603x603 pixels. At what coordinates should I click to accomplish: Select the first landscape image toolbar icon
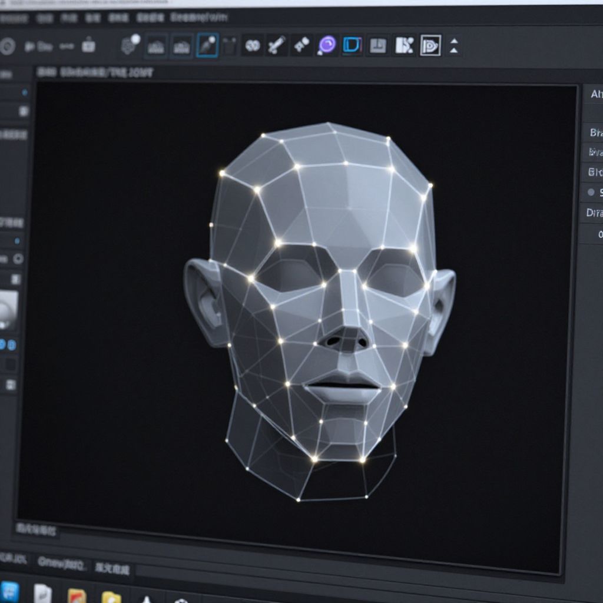pyautogui.click(x=156, y=46)
